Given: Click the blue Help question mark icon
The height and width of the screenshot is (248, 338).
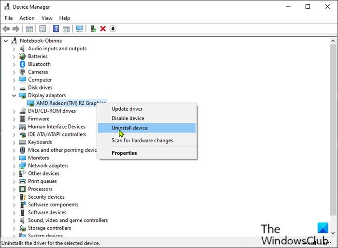Looking at the screenshot, I should click(x=56, y=29).
